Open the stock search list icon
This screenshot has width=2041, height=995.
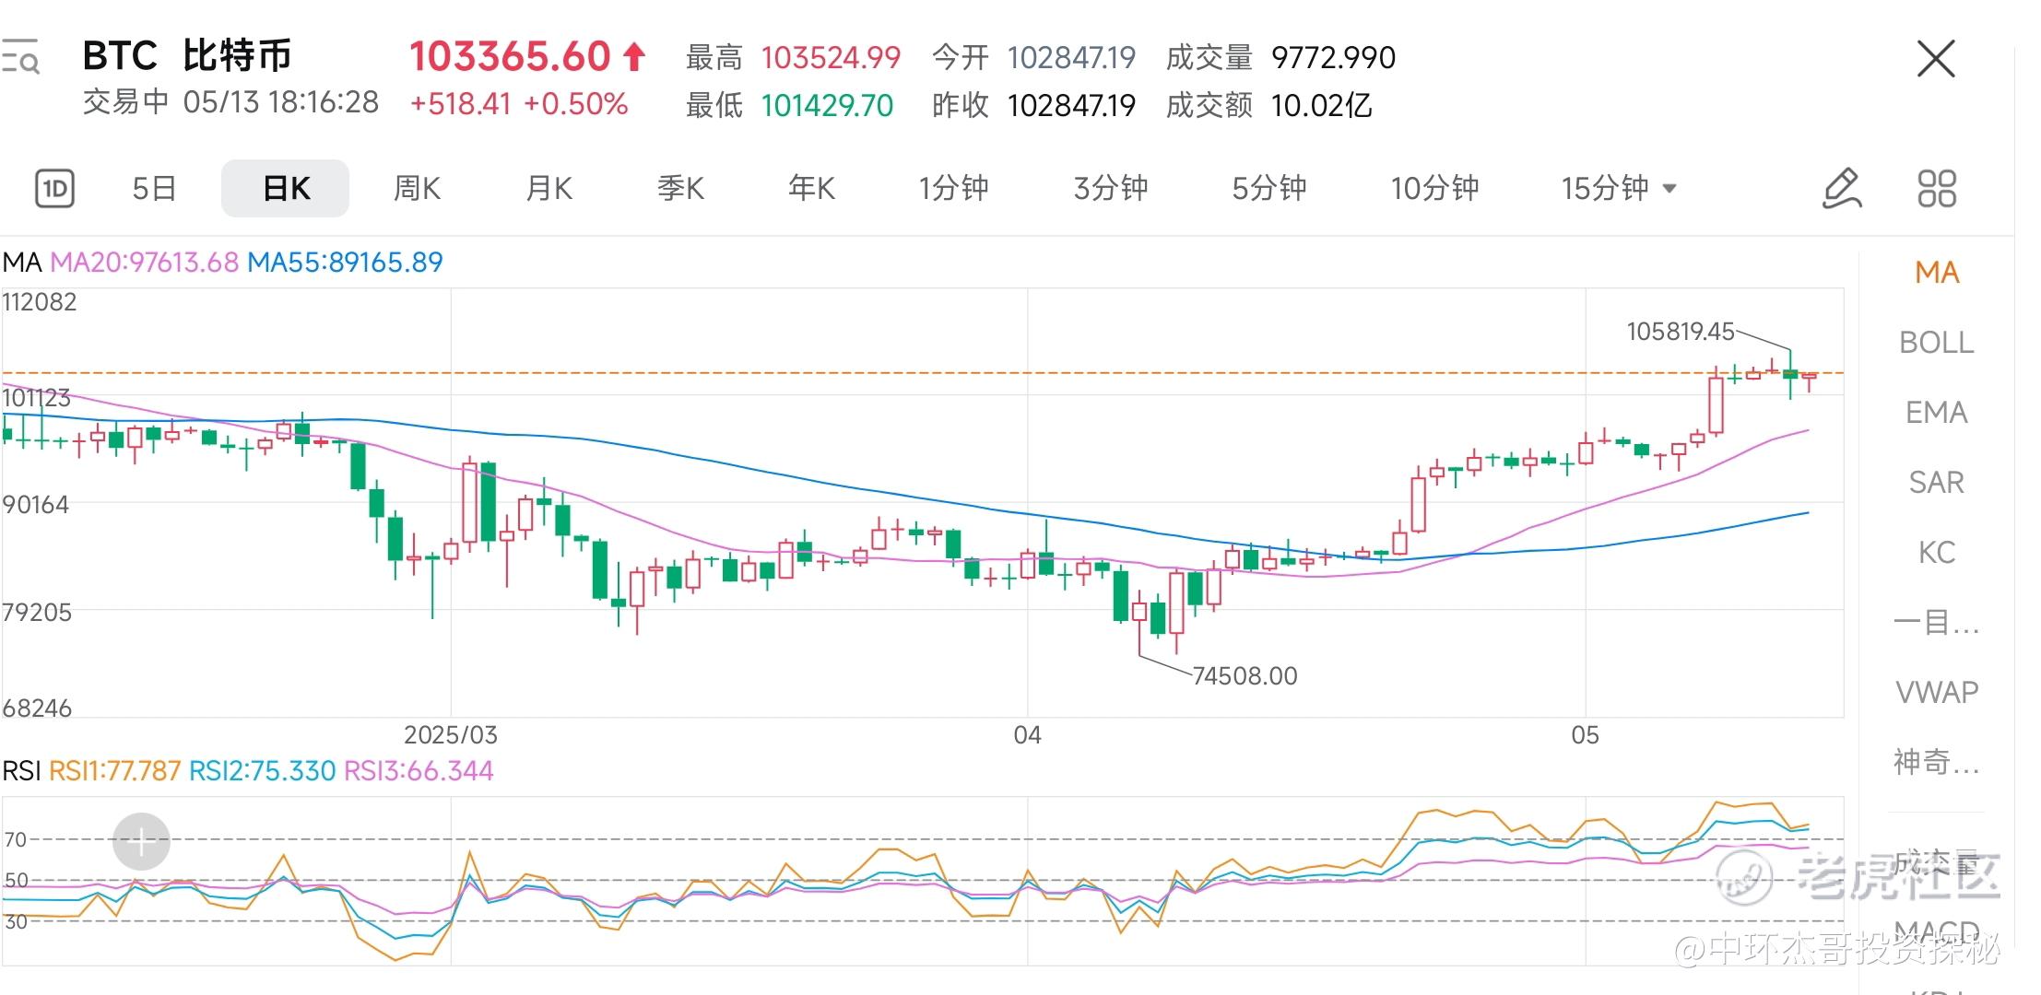pos(20,57)
